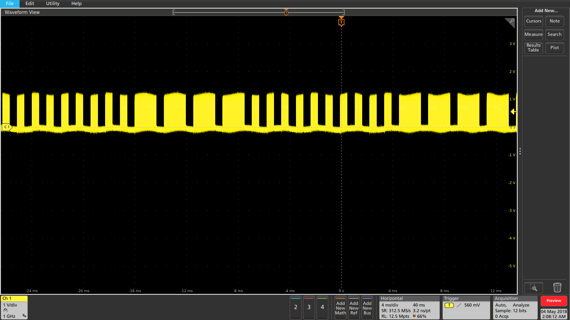The height and width of the screenshot is (320, 570).
Task: Click Add New Bus
Action: coord(367,308)
